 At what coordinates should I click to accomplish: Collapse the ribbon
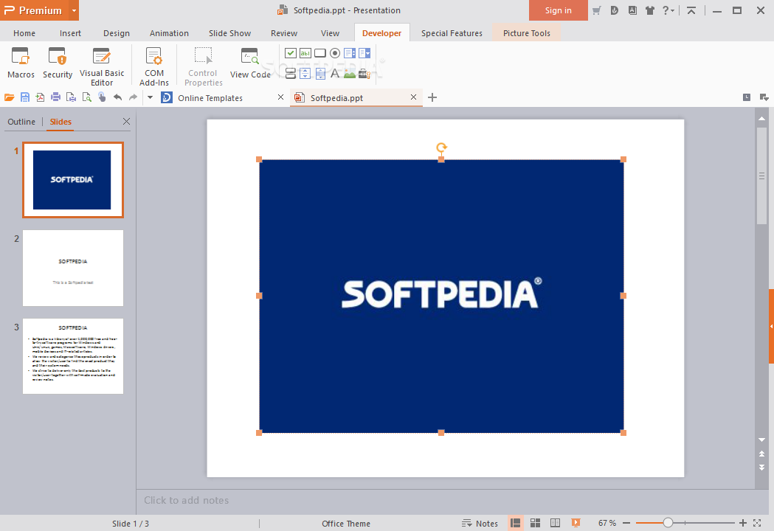tap(691, 10)
